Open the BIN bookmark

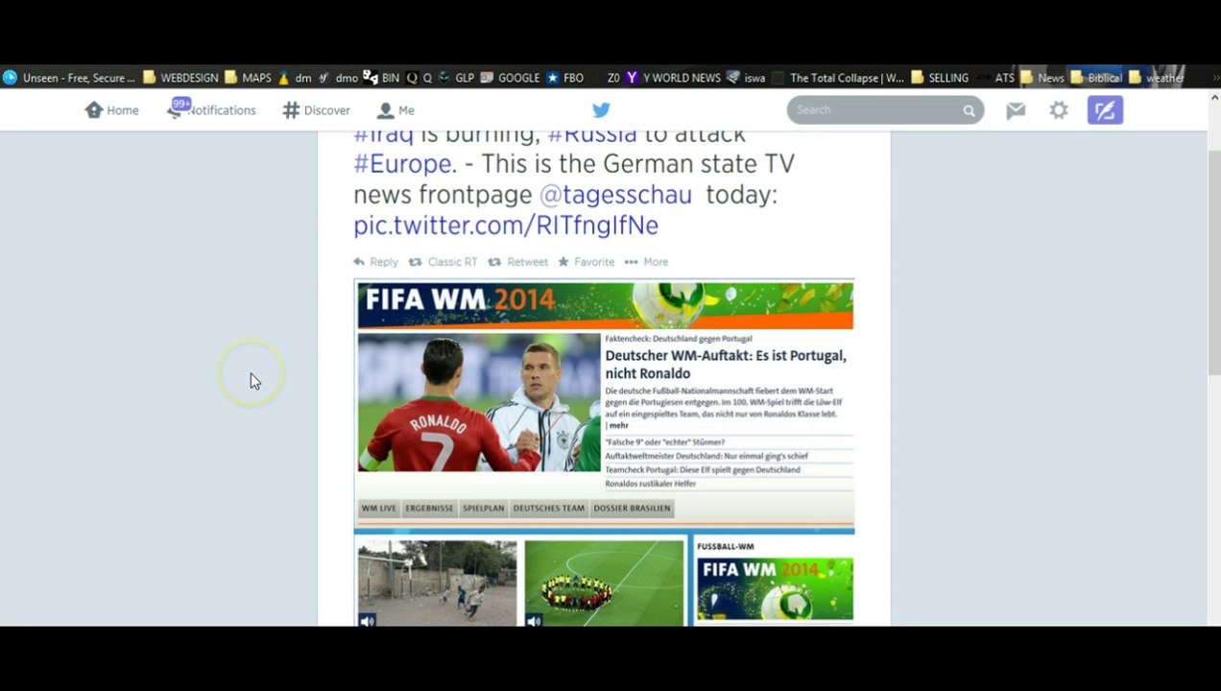[381, 78]
